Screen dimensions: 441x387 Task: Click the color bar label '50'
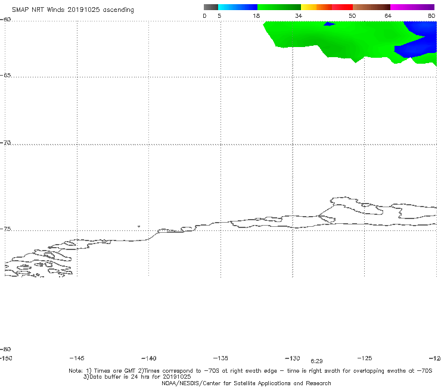(352, 16)
